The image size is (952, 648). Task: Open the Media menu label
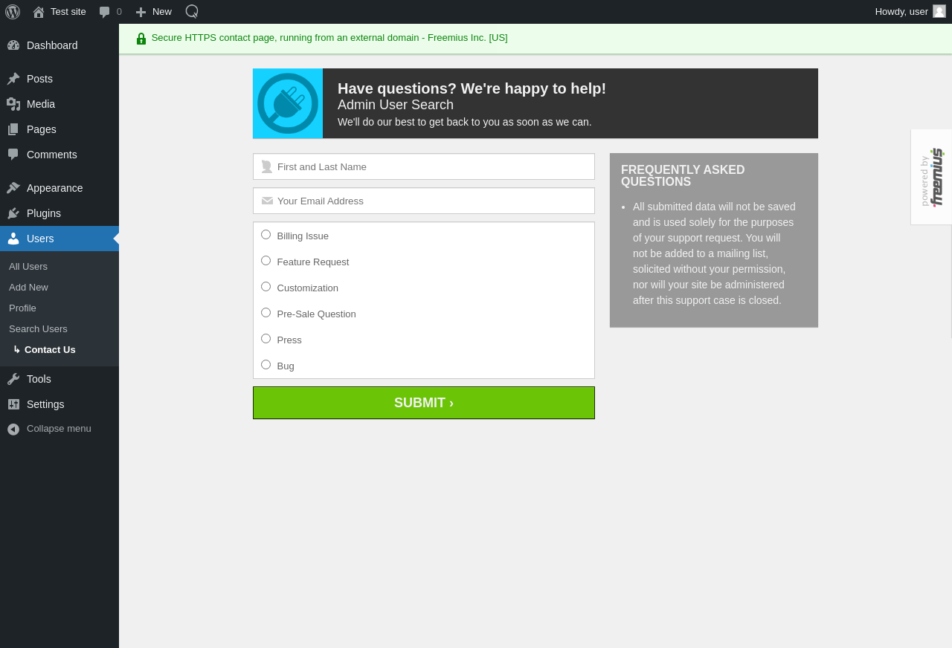tap(41, 104)
